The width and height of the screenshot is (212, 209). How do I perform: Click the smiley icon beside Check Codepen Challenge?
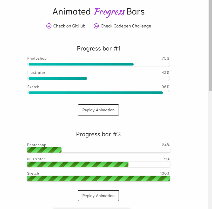(x=96, y=26)
